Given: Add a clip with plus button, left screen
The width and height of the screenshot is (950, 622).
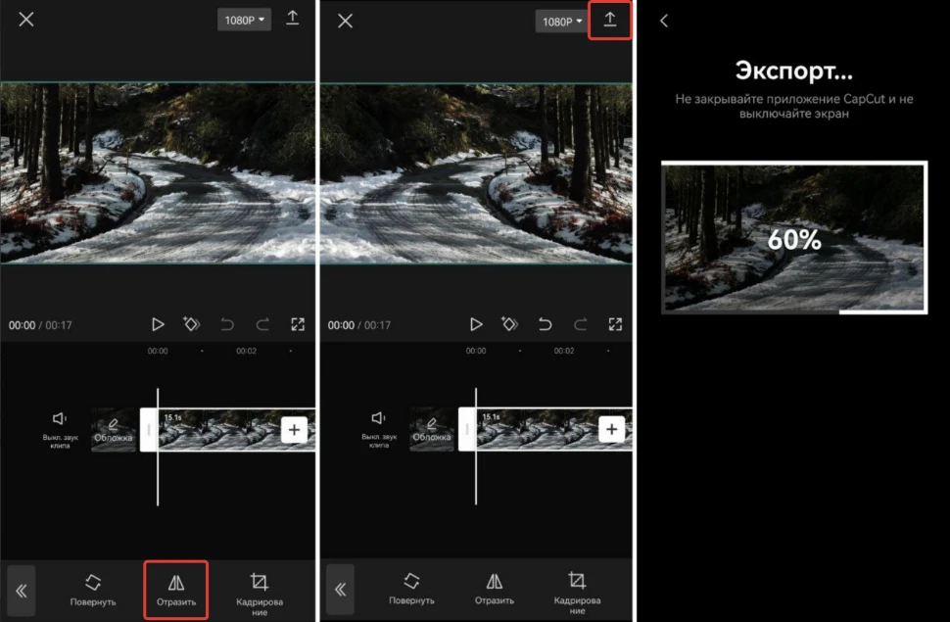Looking at the screenshot, I should (x=294, y=430).
